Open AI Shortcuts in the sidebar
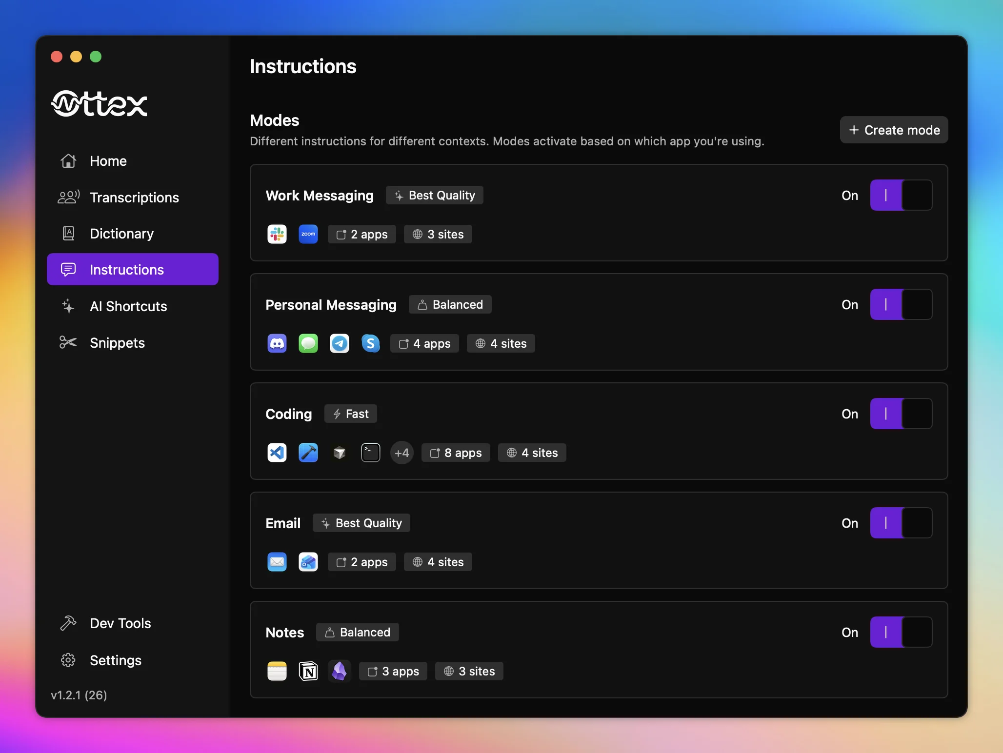 (x=128, y=306)
